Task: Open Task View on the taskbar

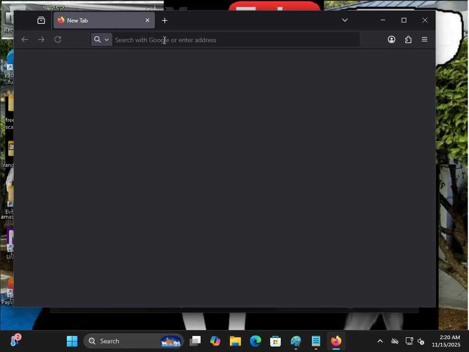Action: (195, 341)
